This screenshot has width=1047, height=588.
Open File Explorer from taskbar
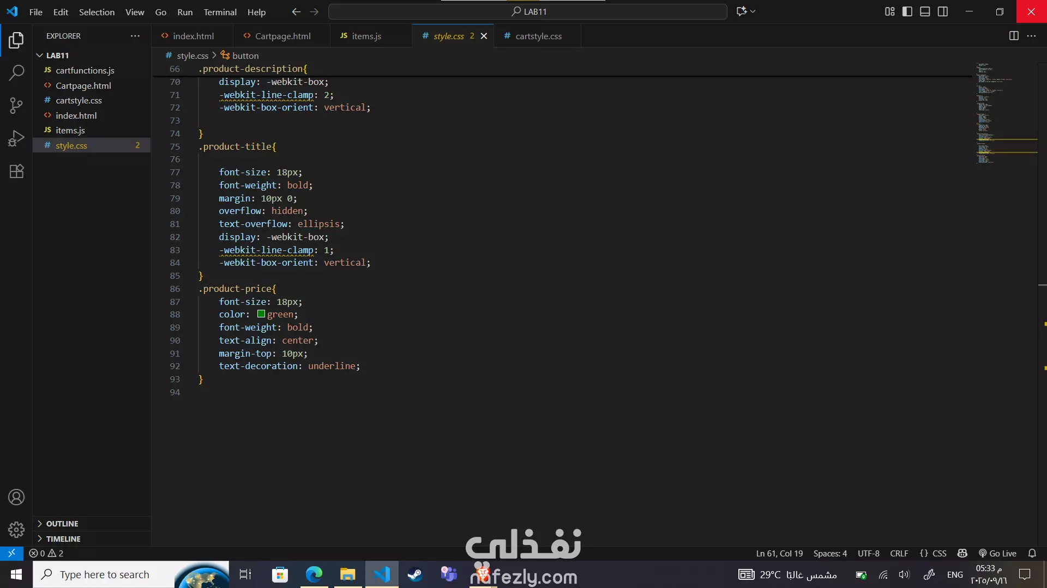click(x=347, y=574)
